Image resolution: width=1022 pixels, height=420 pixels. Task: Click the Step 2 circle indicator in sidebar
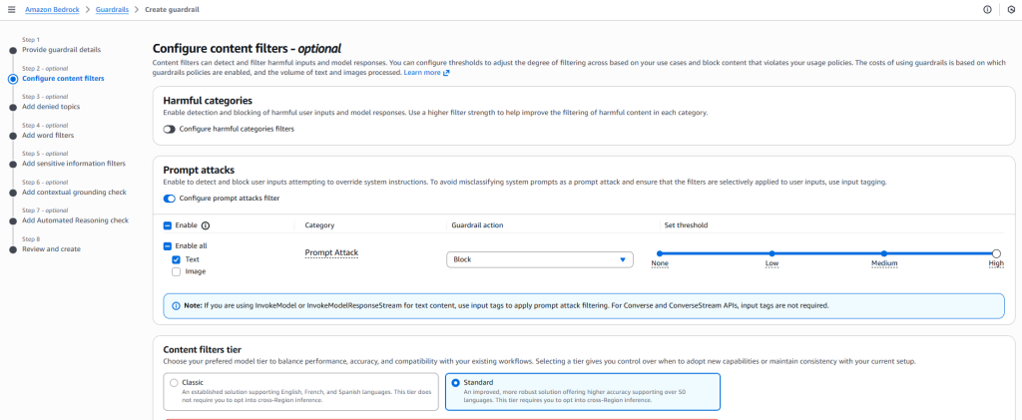pos(12,78)
